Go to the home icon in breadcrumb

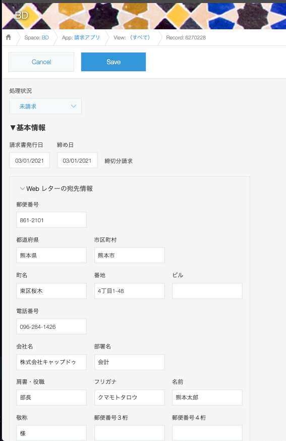(x=9, y=37)
